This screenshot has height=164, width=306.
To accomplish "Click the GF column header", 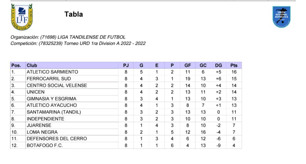I will click(188, 65).
